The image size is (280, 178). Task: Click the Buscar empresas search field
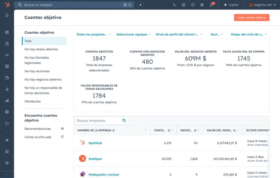(x=102, y=121)
